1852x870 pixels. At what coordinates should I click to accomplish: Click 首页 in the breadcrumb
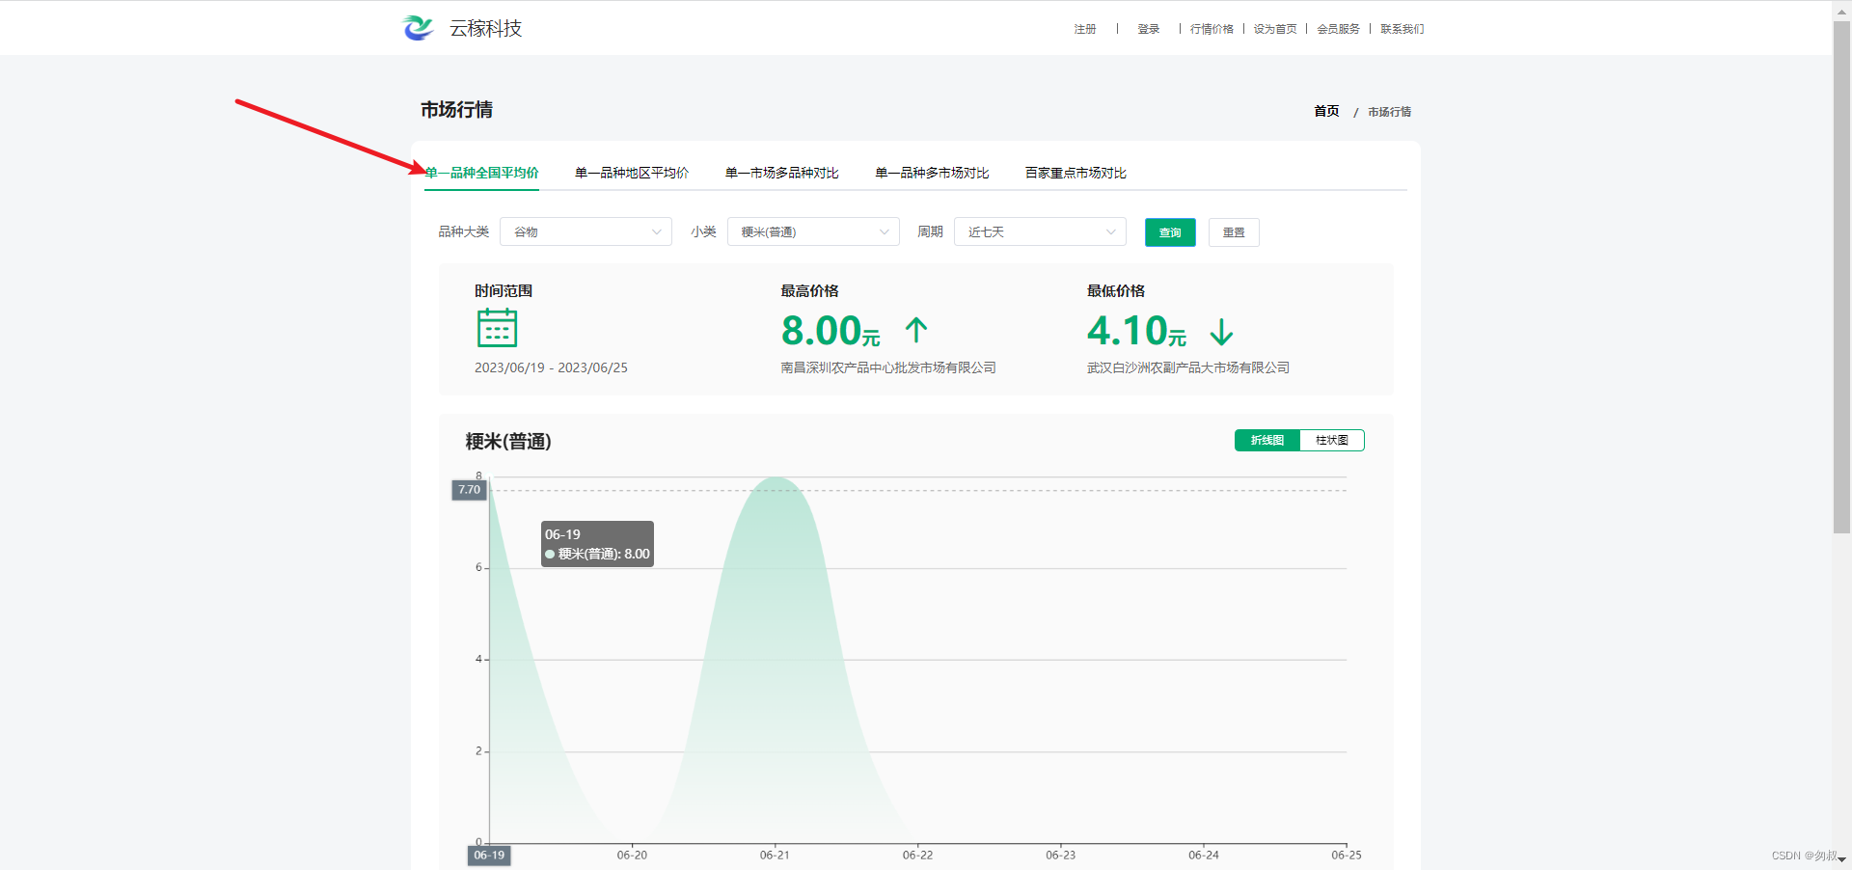[1324, 111]
